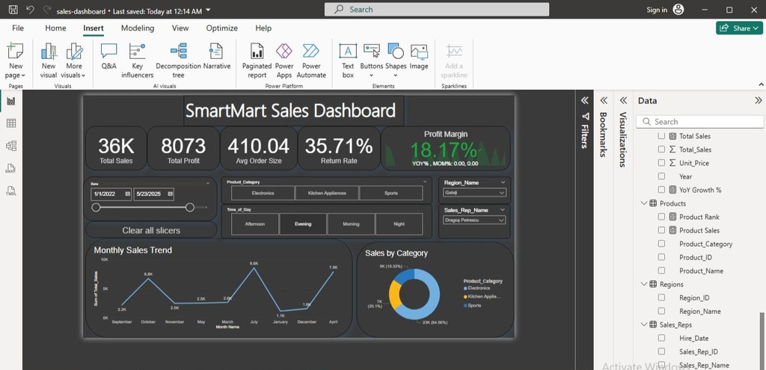Add a Decomposition tree visual
766x370 pixels.
(178, 60)
